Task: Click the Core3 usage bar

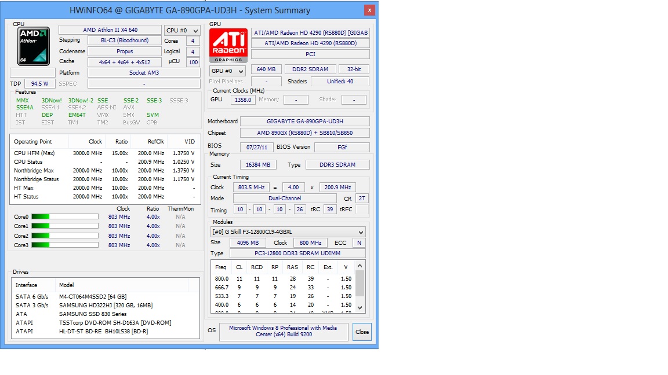Action: [x=65, y=245]
